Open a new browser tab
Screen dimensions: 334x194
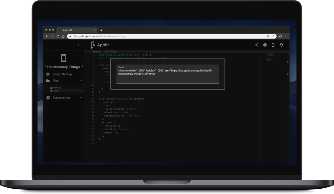101,30
